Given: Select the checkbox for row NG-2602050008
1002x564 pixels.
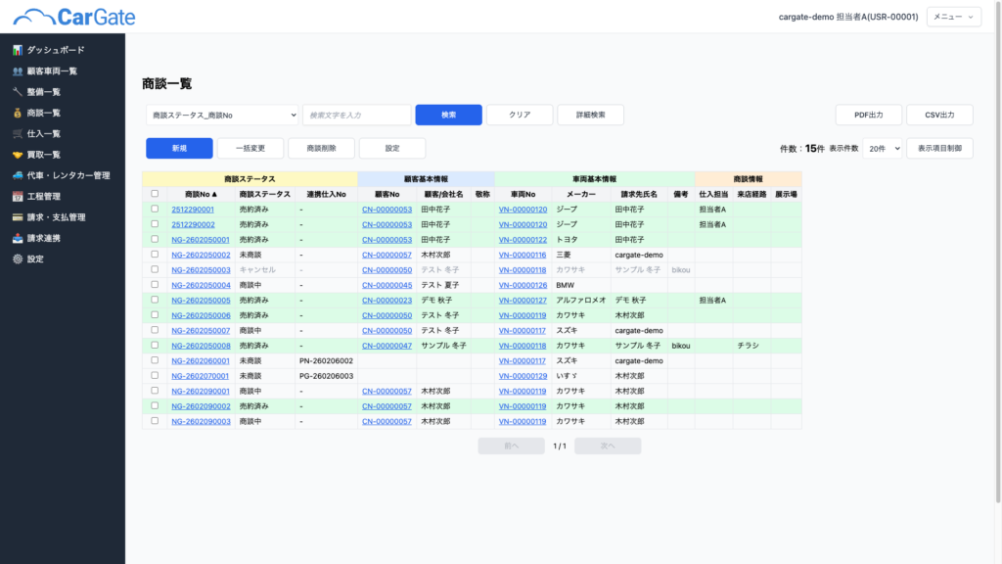Looking at the screenshot, I should (155, 346).
